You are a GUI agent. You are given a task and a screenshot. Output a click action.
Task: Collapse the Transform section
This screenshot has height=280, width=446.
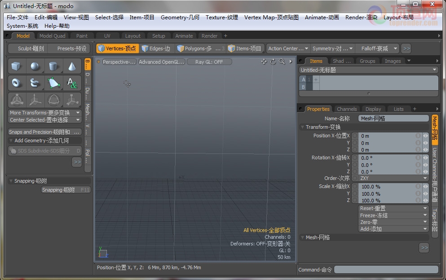(302, 127)
